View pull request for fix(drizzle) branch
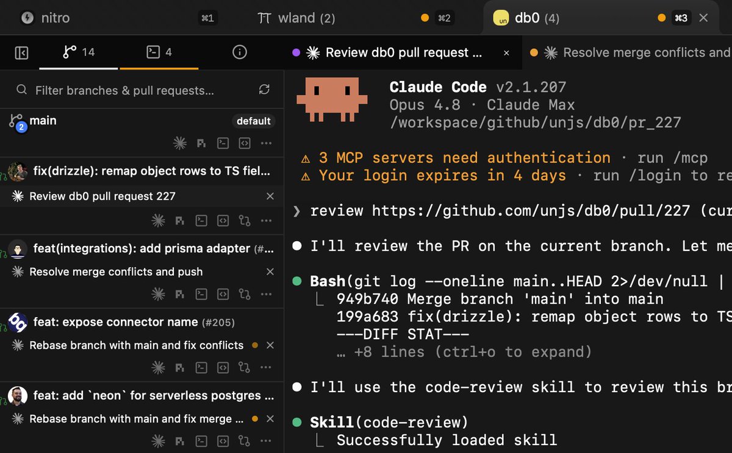This screenshot has height=453, width=732. tap(245, 220)
